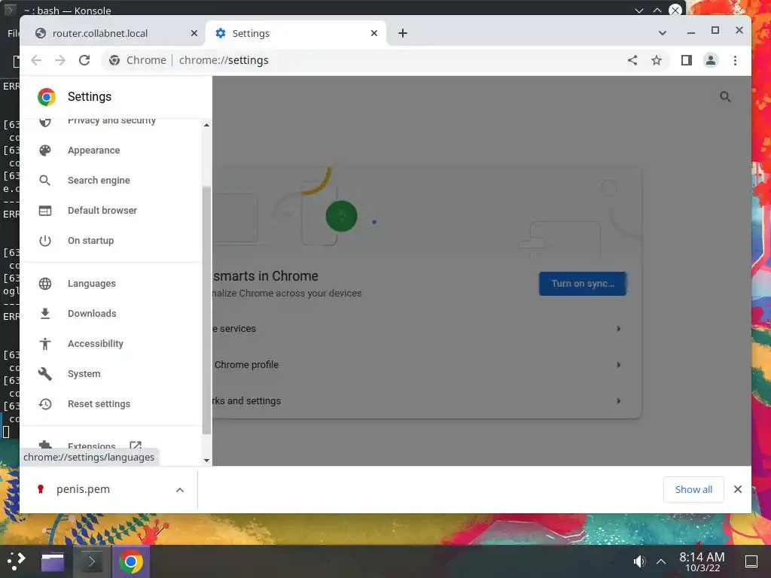Close the downloads bar
Viewport: 771px width, 578px height.
point(738,489)
